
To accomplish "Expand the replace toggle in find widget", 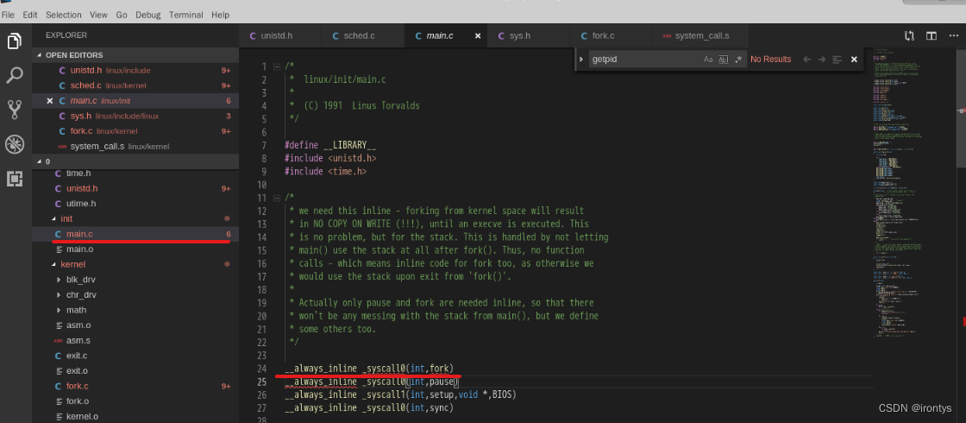I will click(x=582, y=60).
